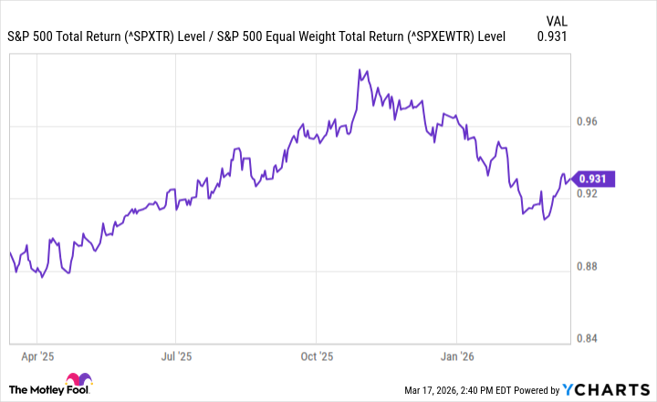This screenshot has width=657, height=402.
Task: Click the Jan '26 x-axis label
Action: coord(457,356)
